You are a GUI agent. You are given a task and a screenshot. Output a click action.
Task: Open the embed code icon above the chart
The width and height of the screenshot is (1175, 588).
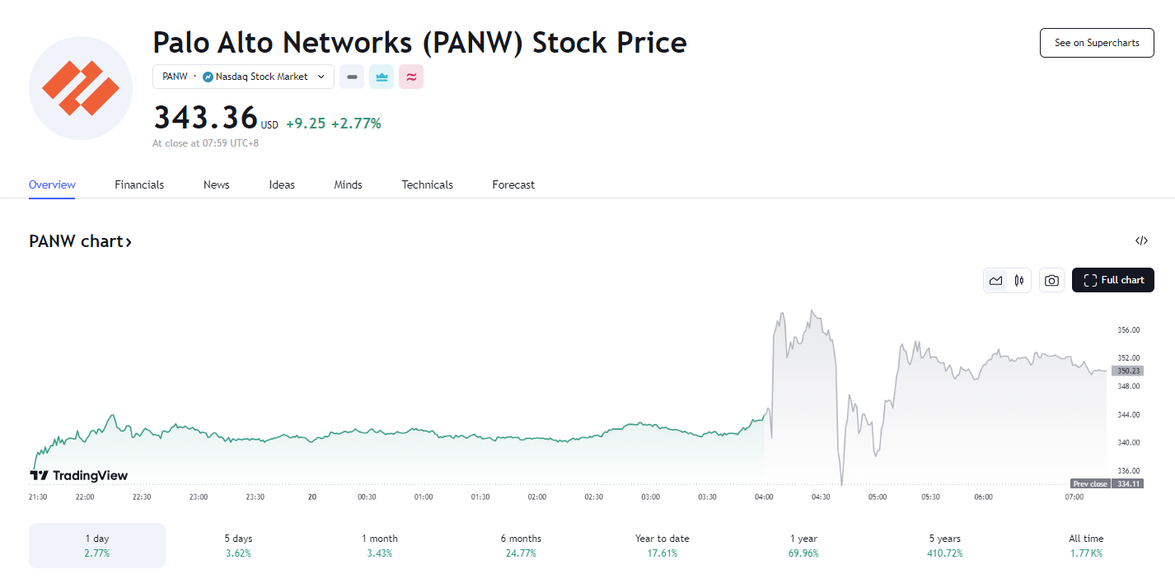tap(1141, 240)
